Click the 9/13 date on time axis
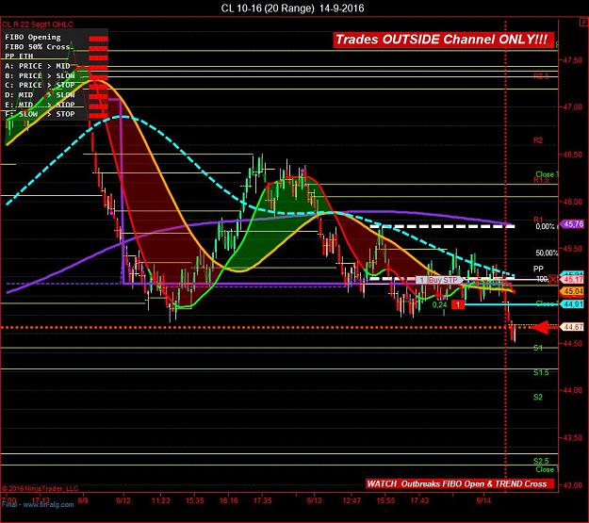The image size is (589, 523). click(314, 500)
